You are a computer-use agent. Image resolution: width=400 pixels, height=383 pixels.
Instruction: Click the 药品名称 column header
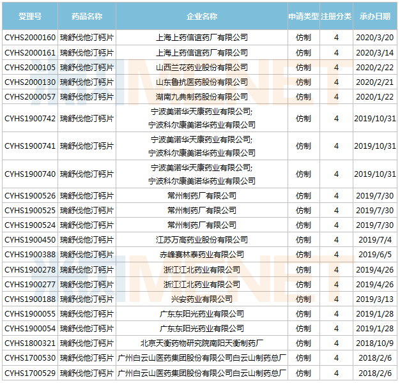tap(87, 17)
